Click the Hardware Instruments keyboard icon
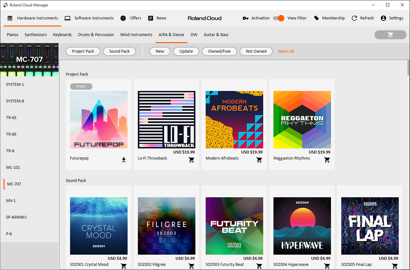The height and width of the screenshot is (270, 410). [x=10, y=18]
